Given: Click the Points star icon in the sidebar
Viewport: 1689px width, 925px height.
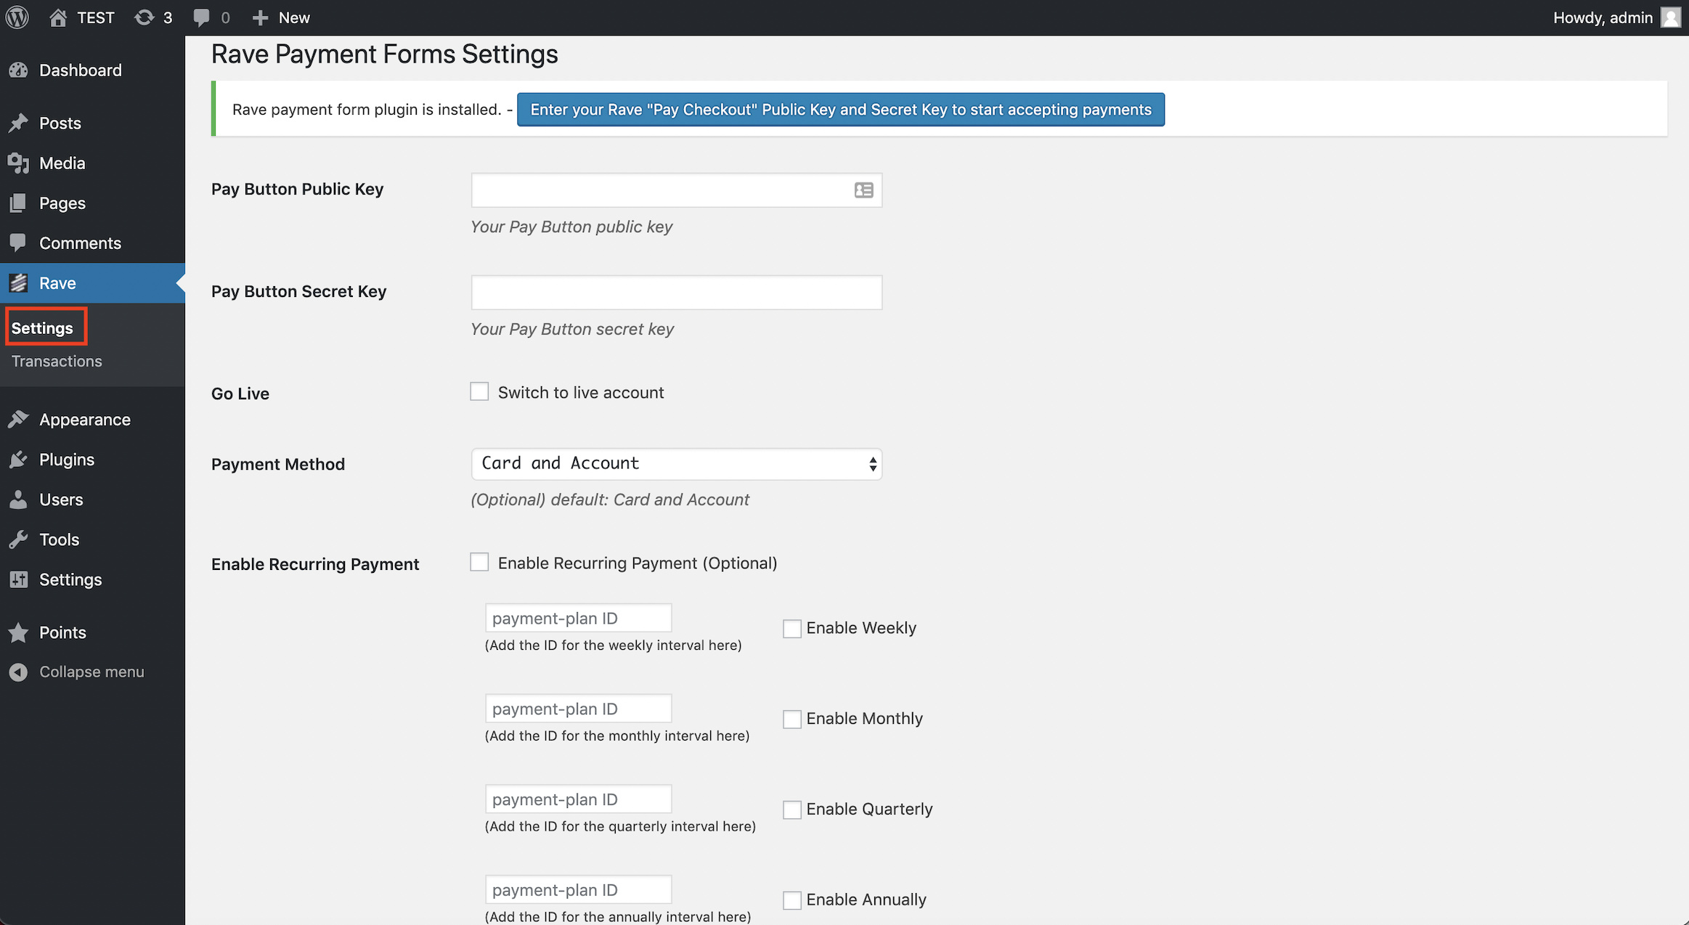Looking at the screenshot, I should pyautogui.click(x=18, y=632).
